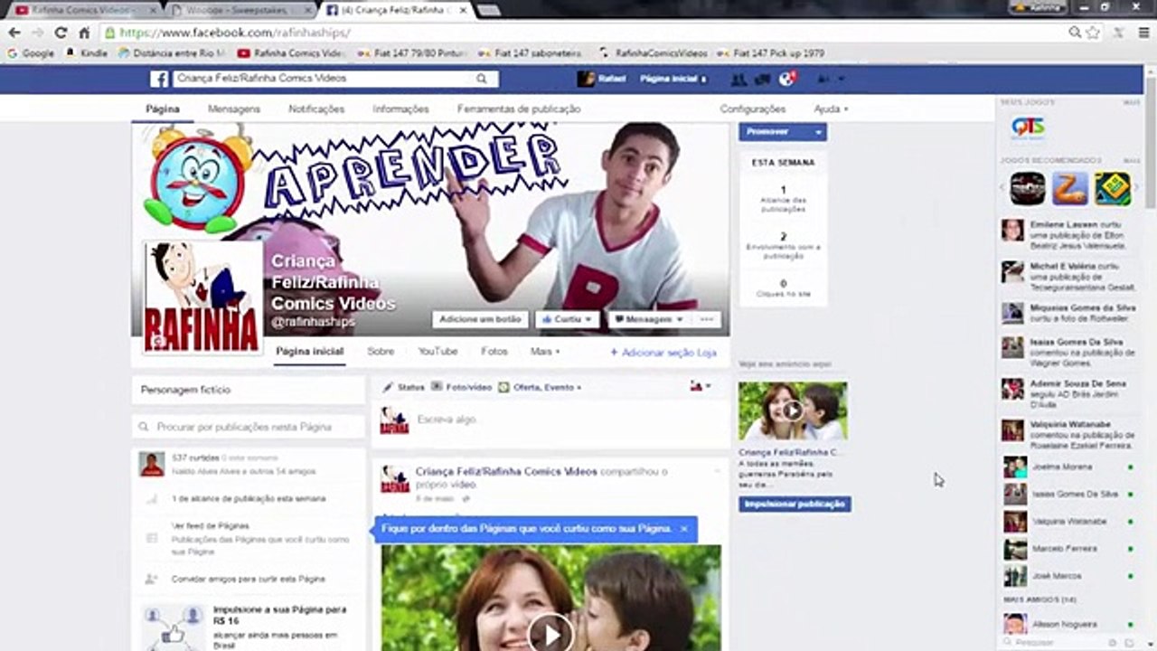This screenshot has width=1157, height=651.
Task: Switch to the Notificações tab
Action: coord(316,108)
